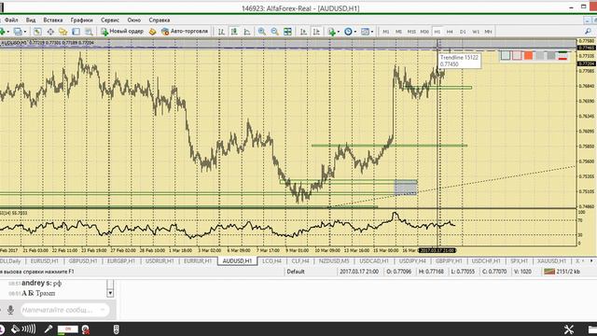Click the disabled webcam icon in bottom bar

(86, 329)
